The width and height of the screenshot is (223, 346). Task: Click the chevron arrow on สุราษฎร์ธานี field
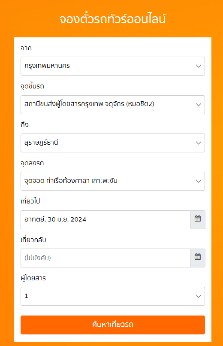(199, 143)
